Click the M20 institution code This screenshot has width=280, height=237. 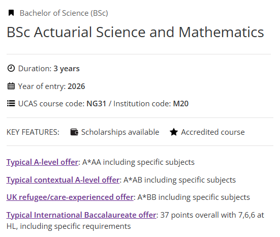click(181, 104)
